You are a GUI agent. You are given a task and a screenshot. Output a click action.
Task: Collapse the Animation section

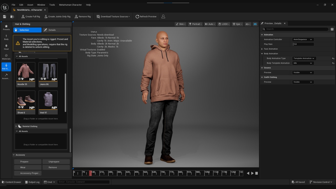(x=262, y=35)
